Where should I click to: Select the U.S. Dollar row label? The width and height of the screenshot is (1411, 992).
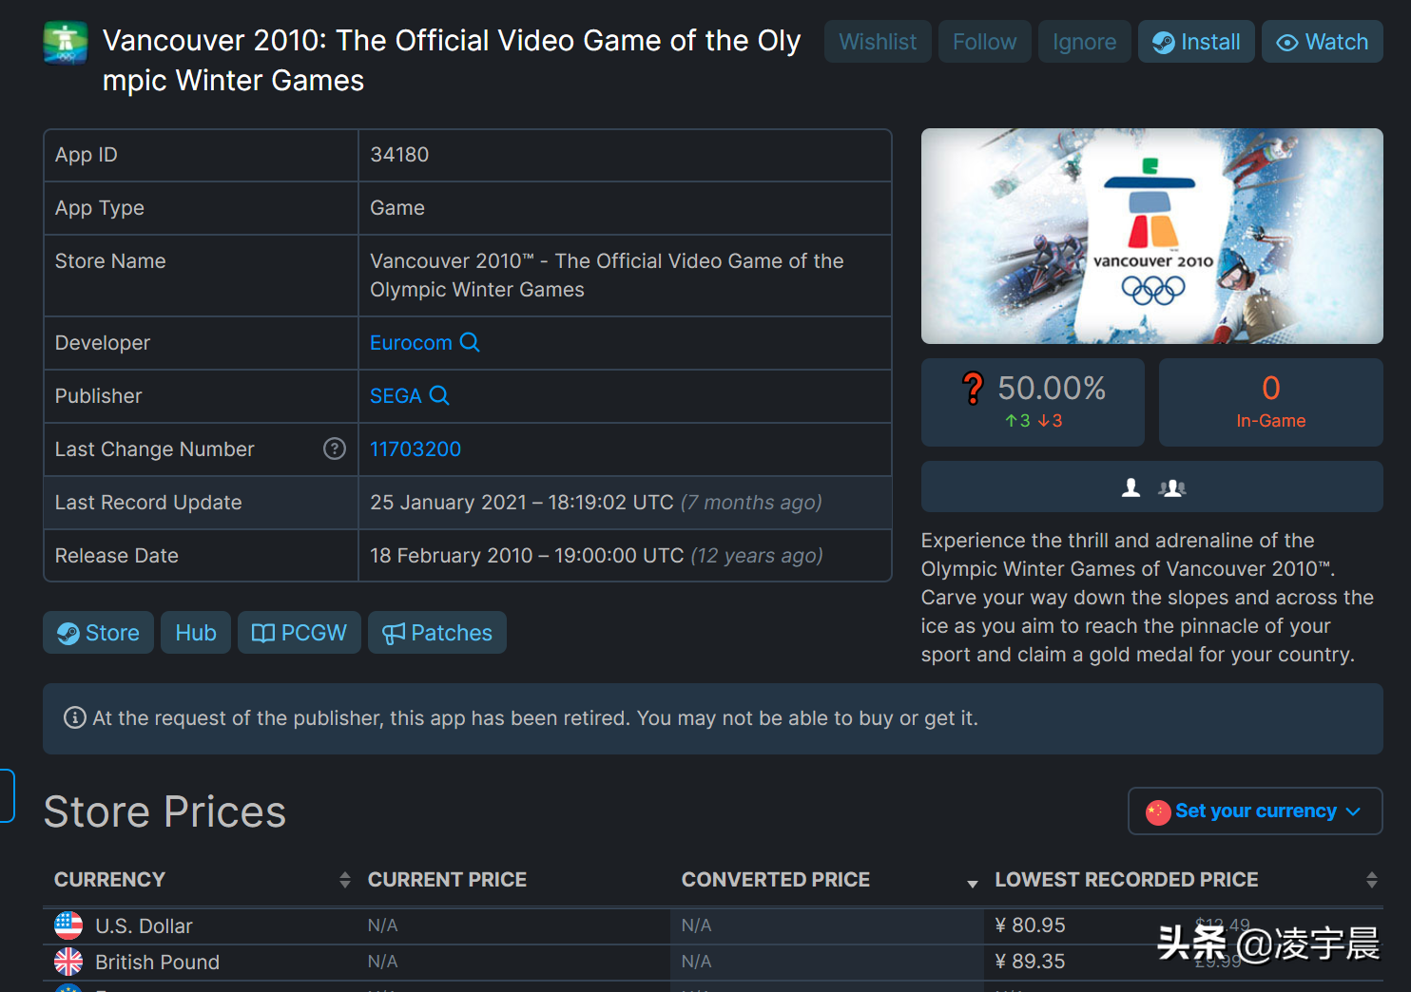point(144,926)
